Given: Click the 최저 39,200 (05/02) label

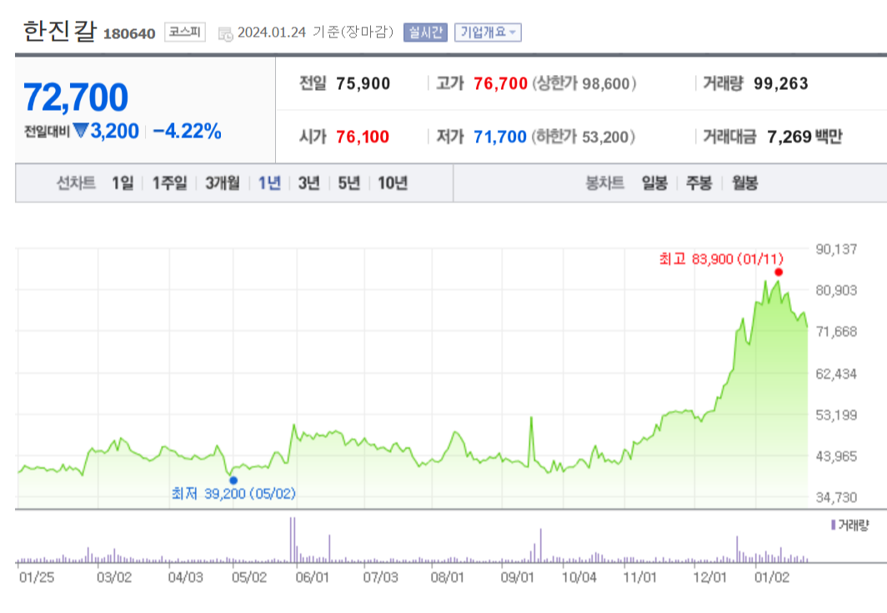Looking at the screenshot, I should click(x=233, y=494).
